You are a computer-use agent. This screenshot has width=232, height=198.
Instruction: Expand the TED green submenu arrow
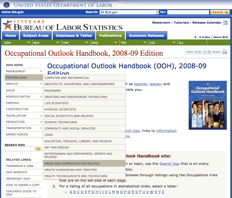pyautogui.click(x=145, y=43)
